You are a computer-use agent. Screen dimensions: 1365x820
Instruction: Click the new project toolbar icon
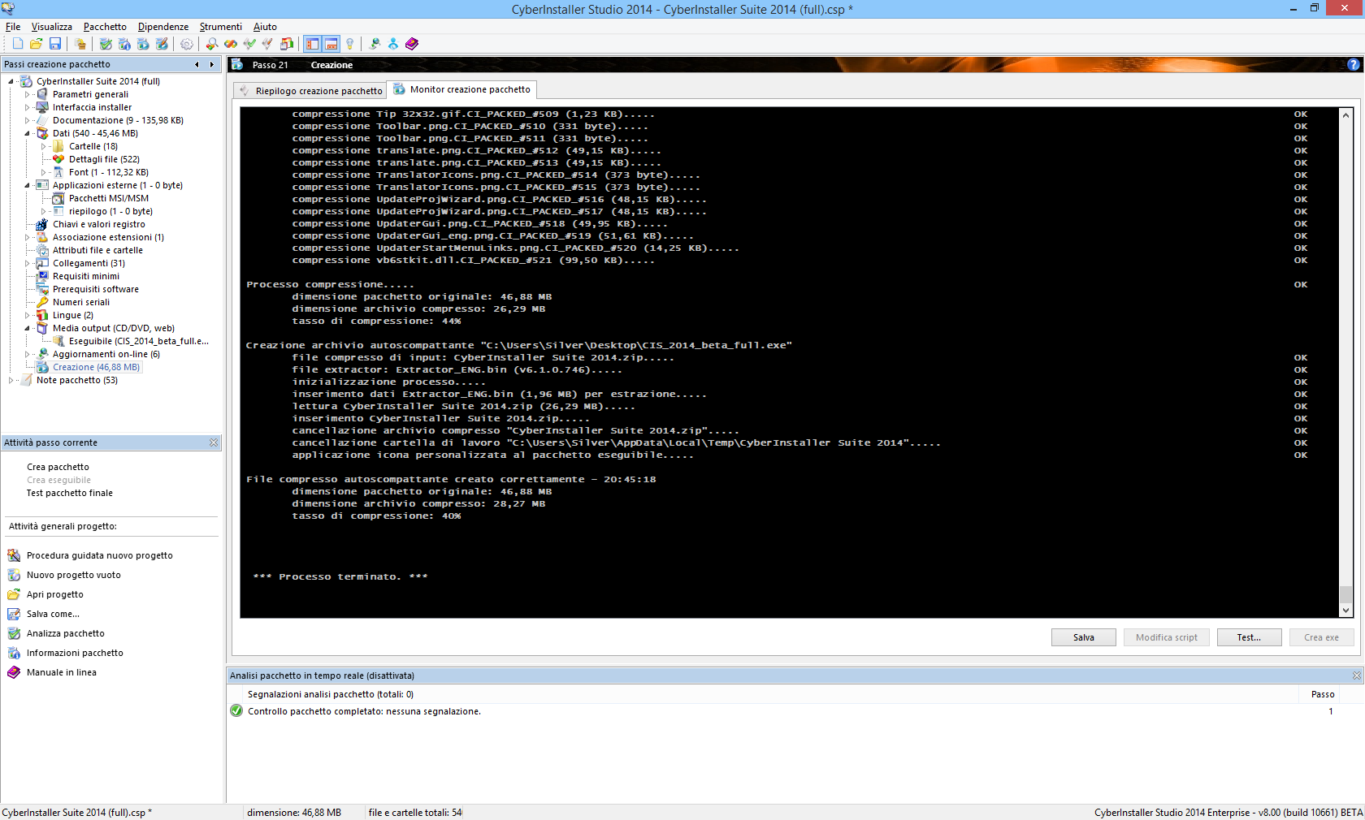coord(17,44)
